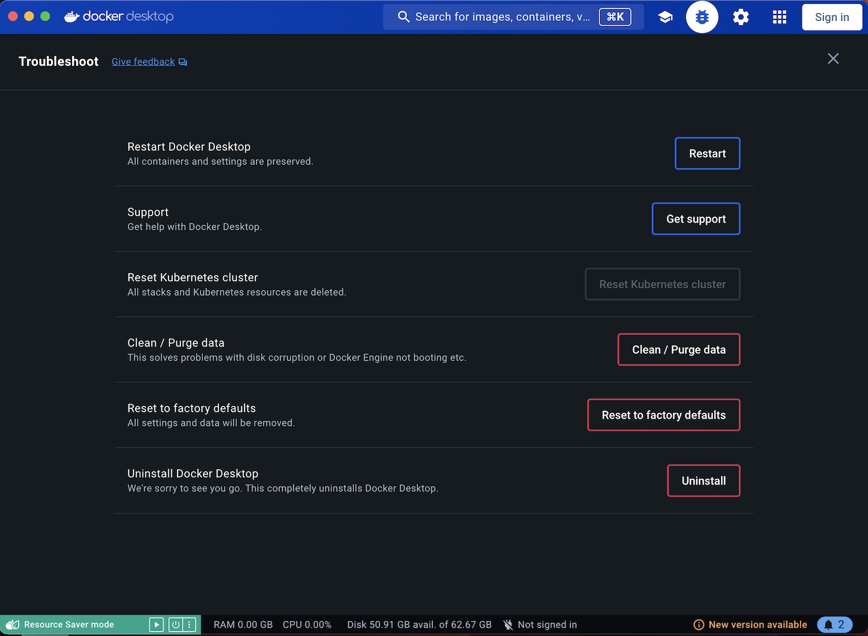Open the extensions grid icon
868x636 pixels.
779,17
